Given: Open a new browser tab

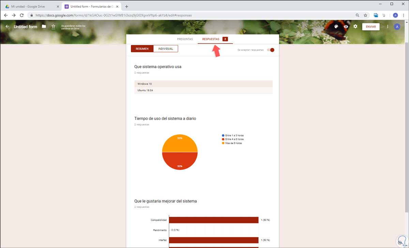Looking at the screenshot, I should 127,6.
